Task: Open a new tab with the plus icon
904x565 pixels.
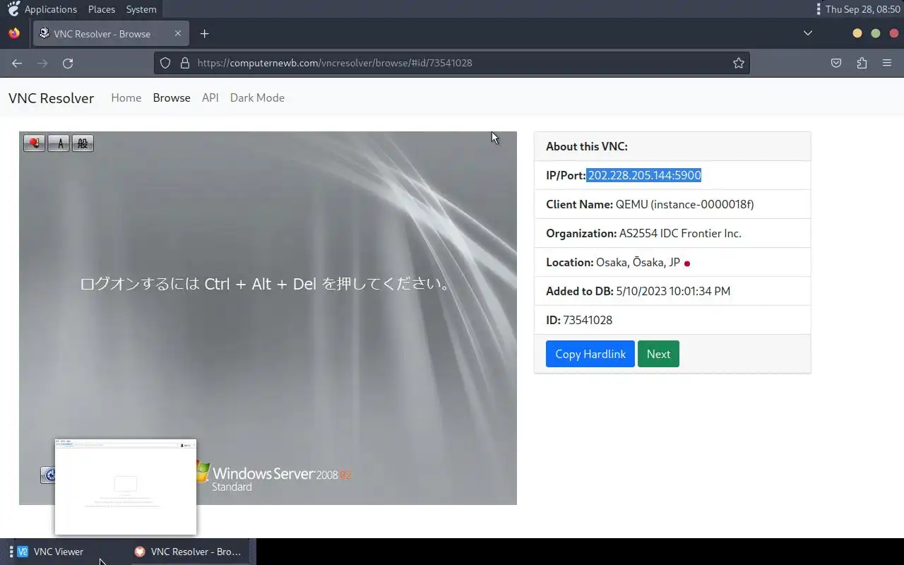Action: (204, 33)
